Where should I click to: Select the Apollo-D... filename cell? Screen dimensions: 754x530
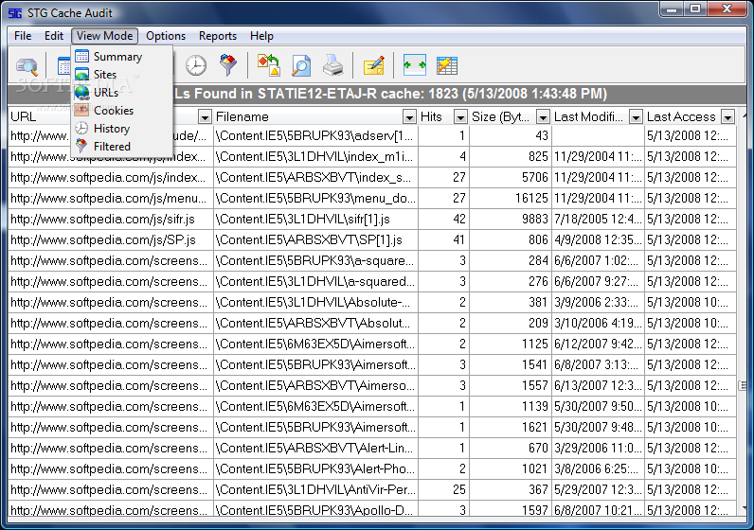tap(315, 509)
